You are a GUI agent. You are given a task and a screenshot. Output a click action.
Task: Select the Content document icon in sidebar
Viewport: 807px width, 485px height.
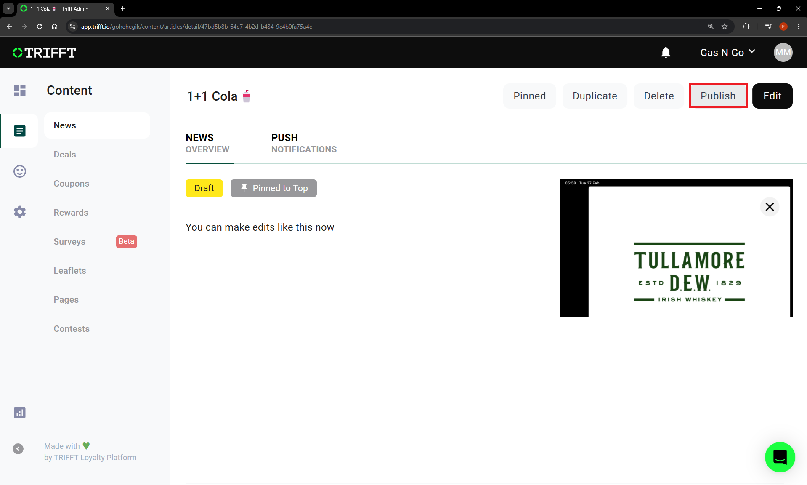coord(20,131)
